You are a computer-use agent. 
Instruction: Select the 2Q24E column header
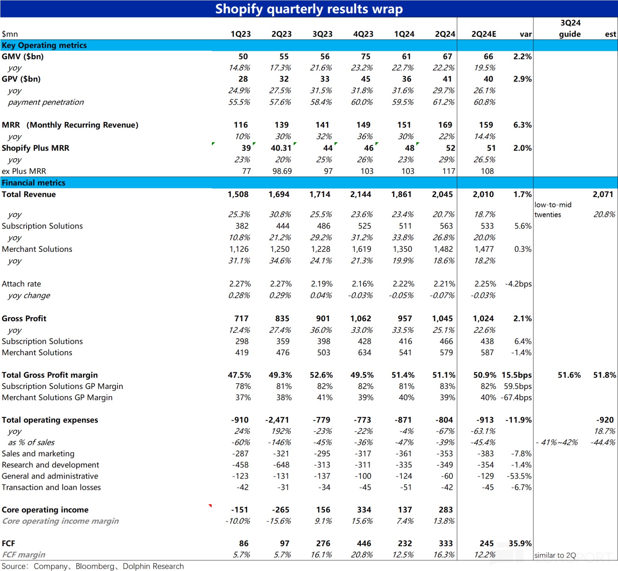click(x=483, y=34)
